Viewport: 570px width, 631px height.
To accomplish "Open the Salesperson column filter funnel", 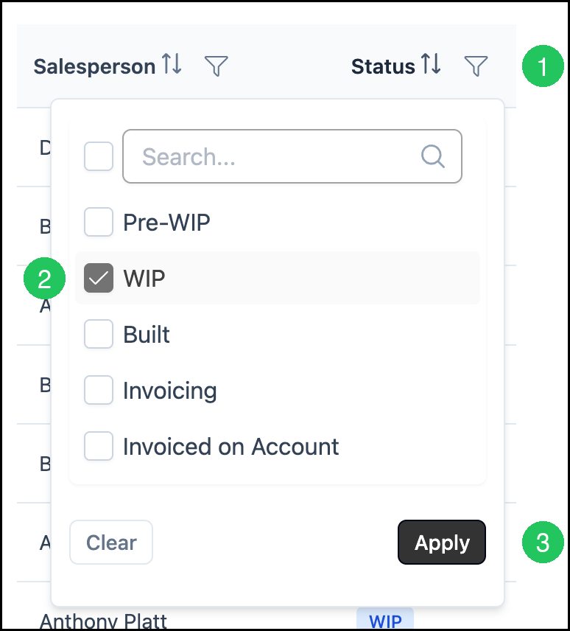I will [217, 66].
